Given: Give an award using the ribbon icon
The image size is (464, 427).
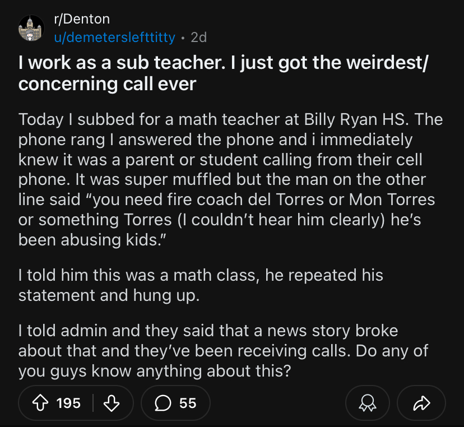Looking at the screenshot, I should [368, 403].
